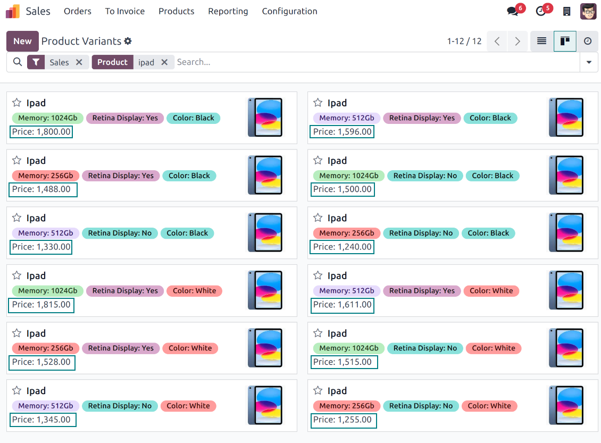The height and width of the screenshot is (443, 601).
Task: Open iPad image of 1,611.00 variant
Action: 566,290
